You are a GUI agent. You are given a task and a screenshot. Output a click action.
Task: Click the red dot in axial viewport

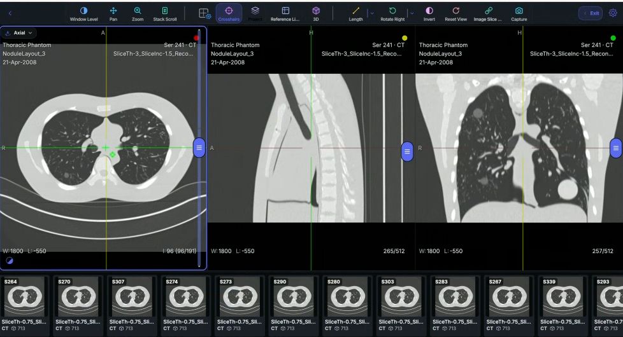pos(196,38)
